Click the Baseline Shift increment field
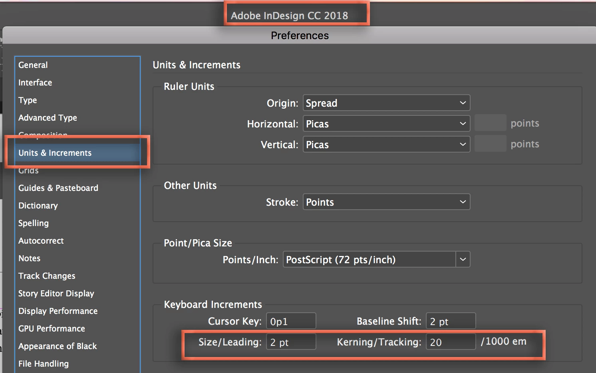 (451, 321)
